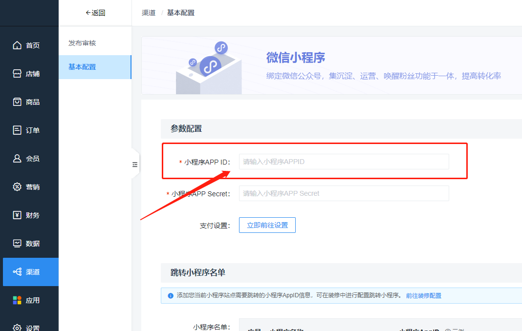Click the 小程序名单 label

click(212, 327)
